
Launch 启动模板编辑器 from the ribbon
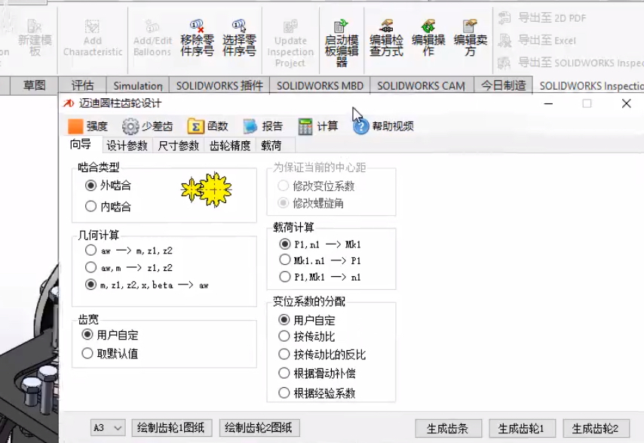click(342, 43)
